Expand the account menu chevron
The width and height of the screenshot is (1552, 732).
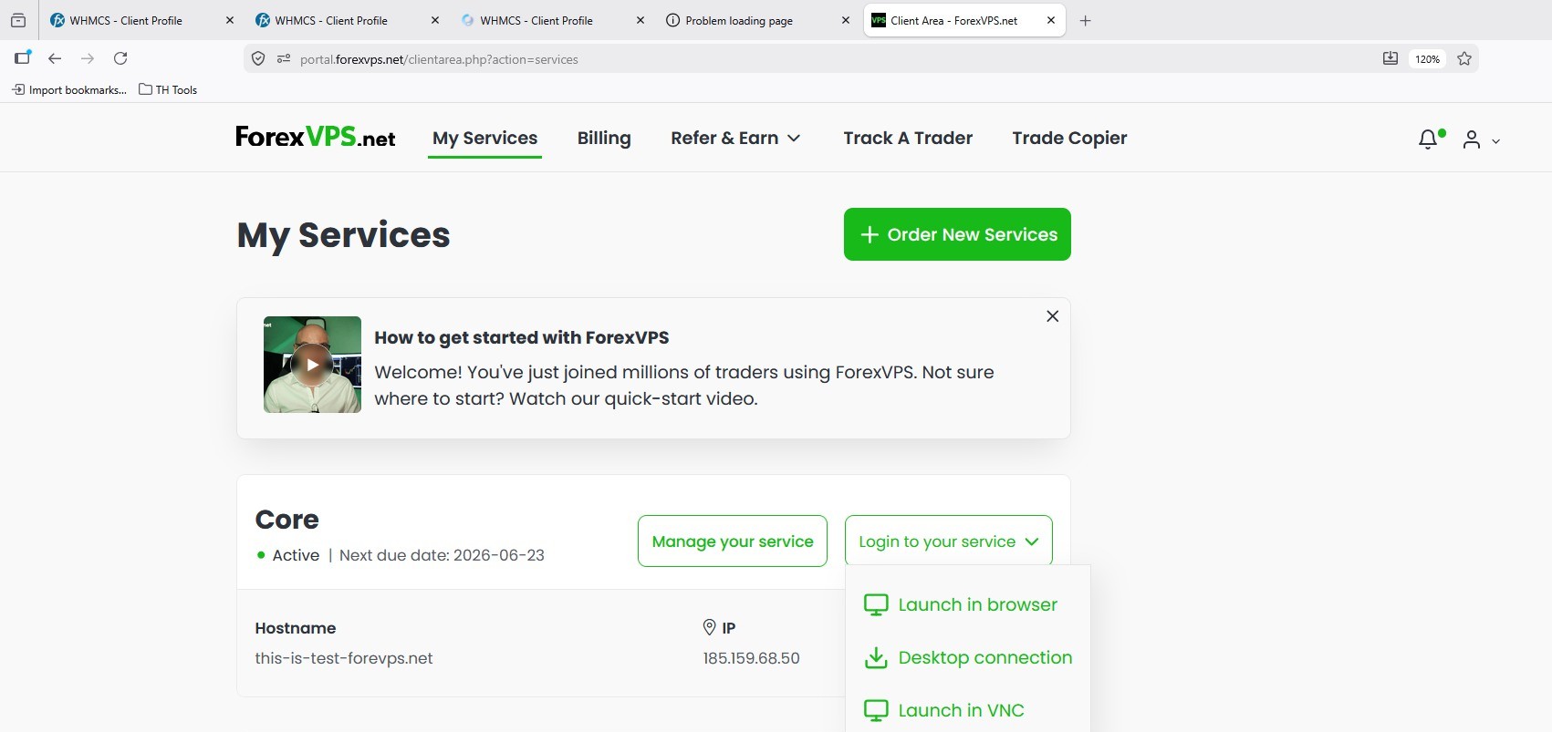pyautogui.click(x=1495, y=141)
